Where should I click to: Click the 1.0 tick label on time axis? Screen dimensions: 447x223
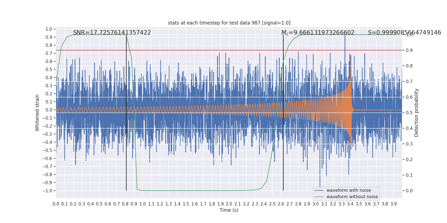pos(142,204)
